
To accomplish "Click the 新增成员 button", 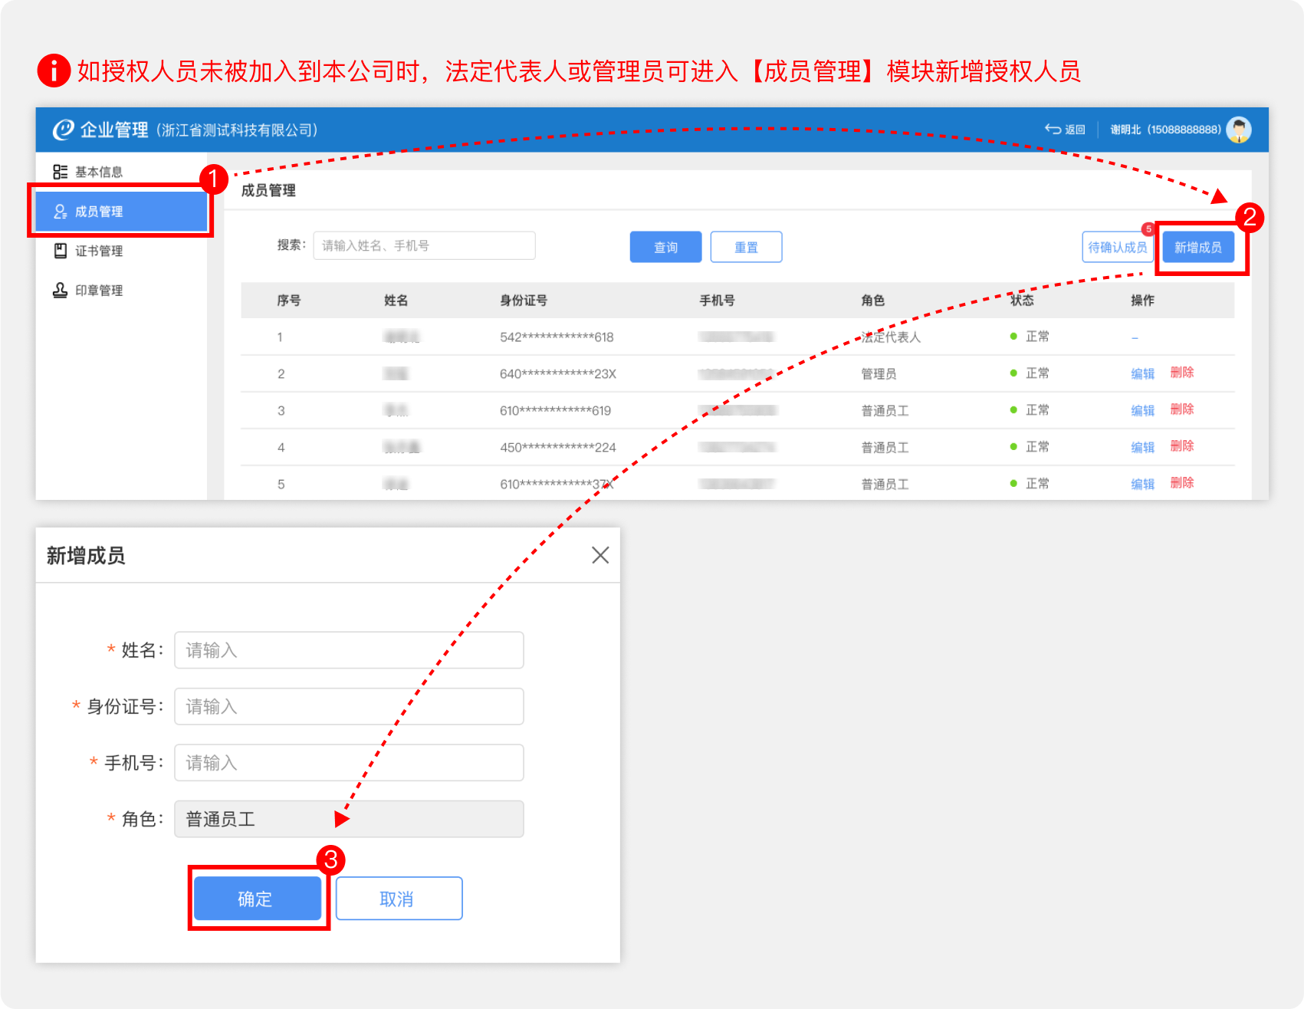I will pos(1197,248).
